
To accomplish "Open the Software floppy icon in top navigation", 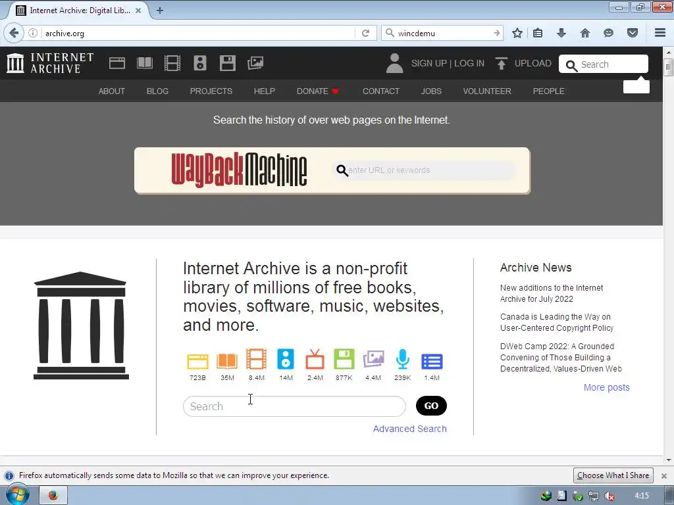I will tap(227, 63).
